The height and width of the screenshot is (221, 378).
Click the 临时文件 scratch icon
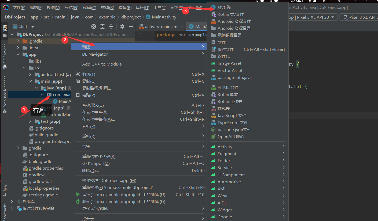pyautogui.click(x=213, y=49)
